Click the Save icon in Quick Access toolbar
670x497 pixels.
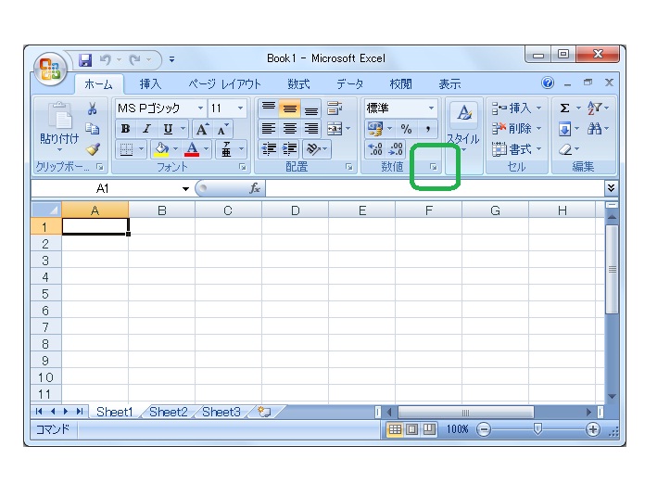coord(85,60)
